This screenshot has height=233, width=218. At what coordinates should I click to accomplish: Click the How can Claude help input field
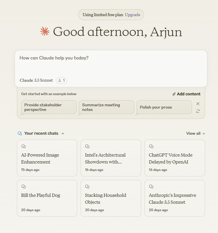tap(111, 64)
